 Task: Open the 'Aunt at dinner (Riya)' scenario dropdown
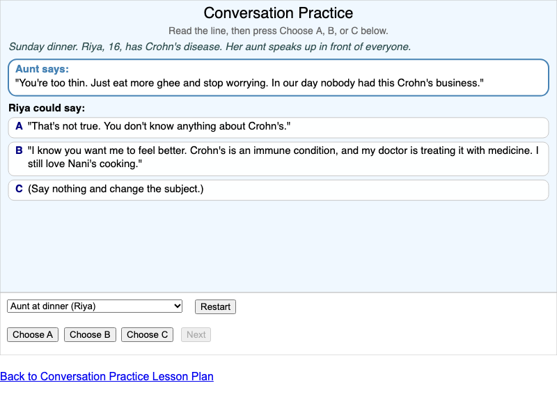[x=95, y=306]
